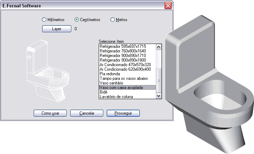254x154 pixels.
Task: Select the Milímetros radio button
Action: [x=44, y=20]
